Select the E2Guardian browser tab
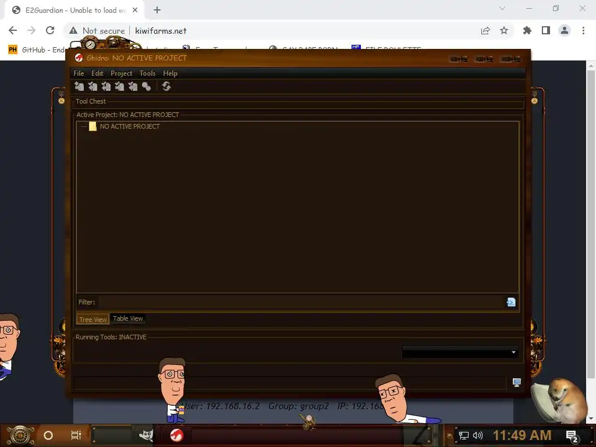The image size is (596, 447). (74, 10)
